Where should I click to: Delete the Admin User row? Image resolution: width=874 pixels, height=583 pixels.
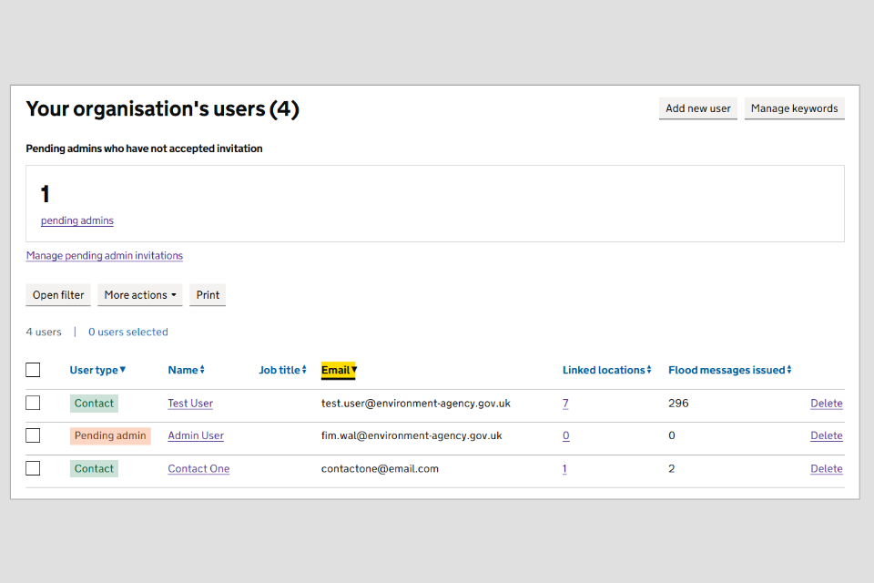[826, 436]
